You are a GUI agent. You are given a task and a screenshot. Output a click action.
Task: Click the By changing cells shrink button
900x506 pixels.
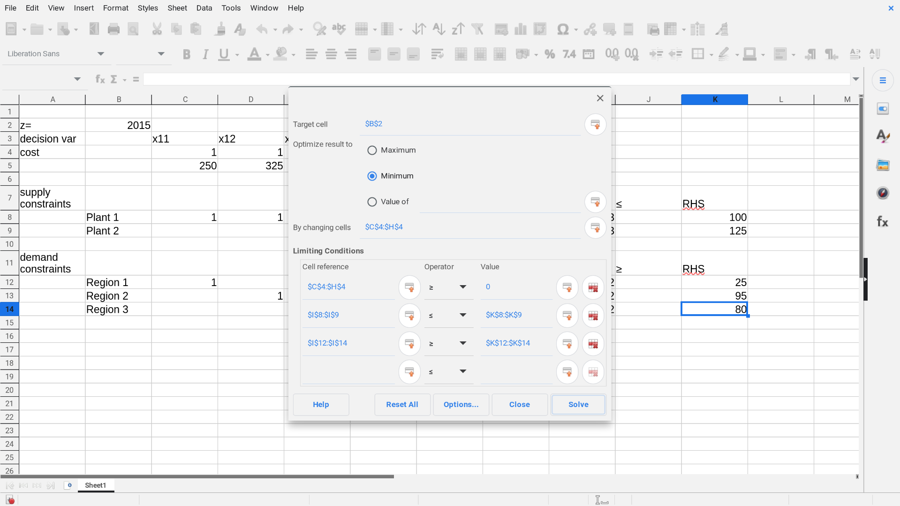click(595, 227)
